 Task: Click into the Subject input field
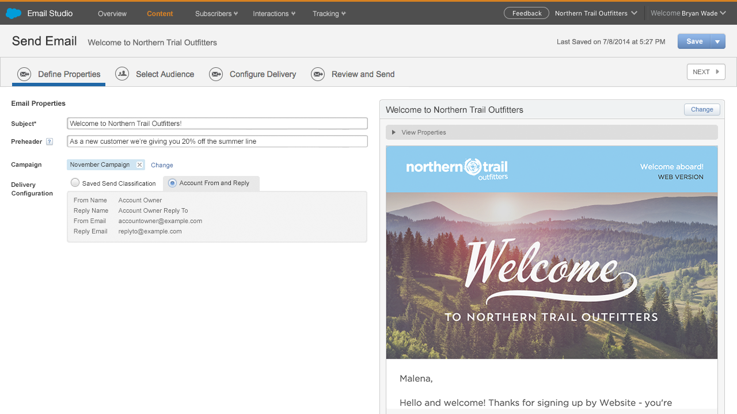217,124
